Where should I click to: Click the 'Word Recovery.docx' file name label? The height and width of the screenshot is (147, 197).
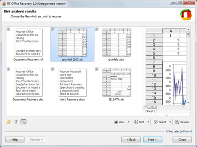point(72,100)
